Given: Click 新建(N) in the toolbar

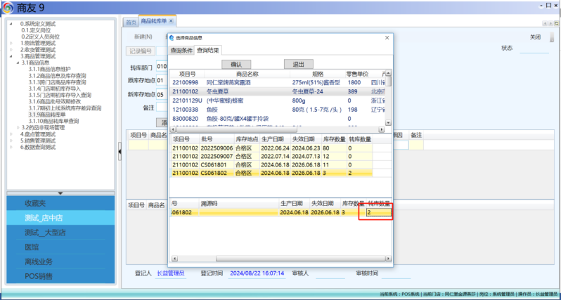Looking at the screenshot, I should [143, 37].
